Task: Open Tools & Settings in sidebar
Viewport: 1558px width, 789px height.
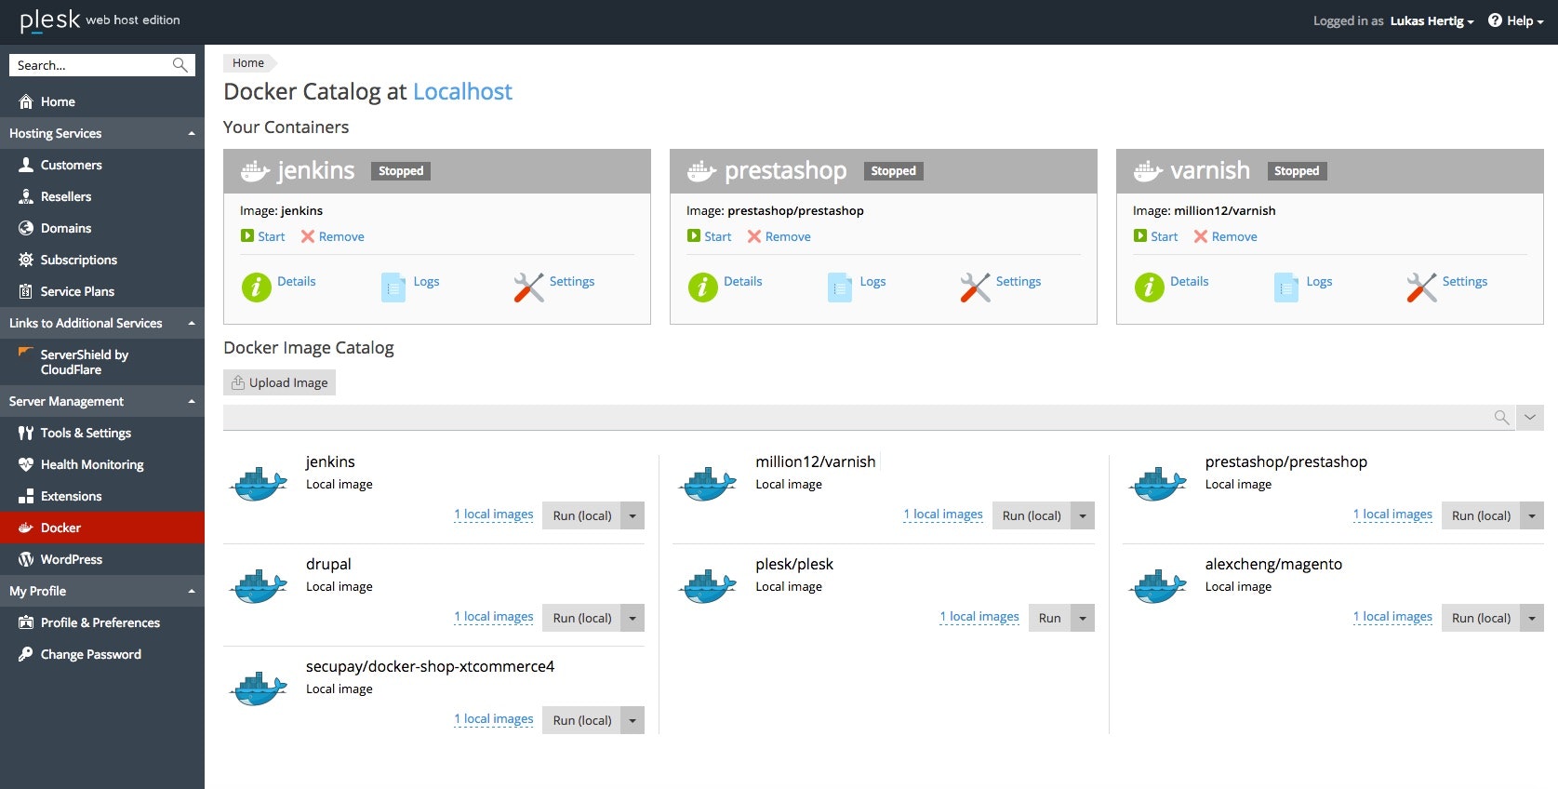Action: tap(102, 433)
